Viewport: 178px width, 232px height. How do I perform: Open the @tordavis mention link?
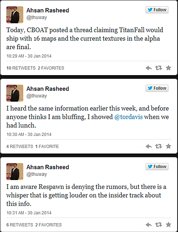tap(128, 117)
